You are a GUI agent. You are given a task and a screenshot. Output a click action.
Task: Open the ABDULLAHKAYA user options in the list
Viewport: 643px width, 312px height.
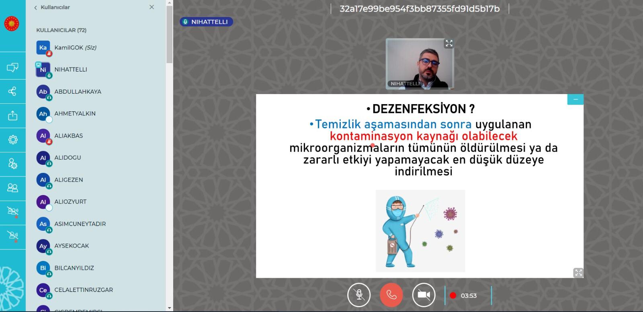pyautogui.click(x=78, y=92)
